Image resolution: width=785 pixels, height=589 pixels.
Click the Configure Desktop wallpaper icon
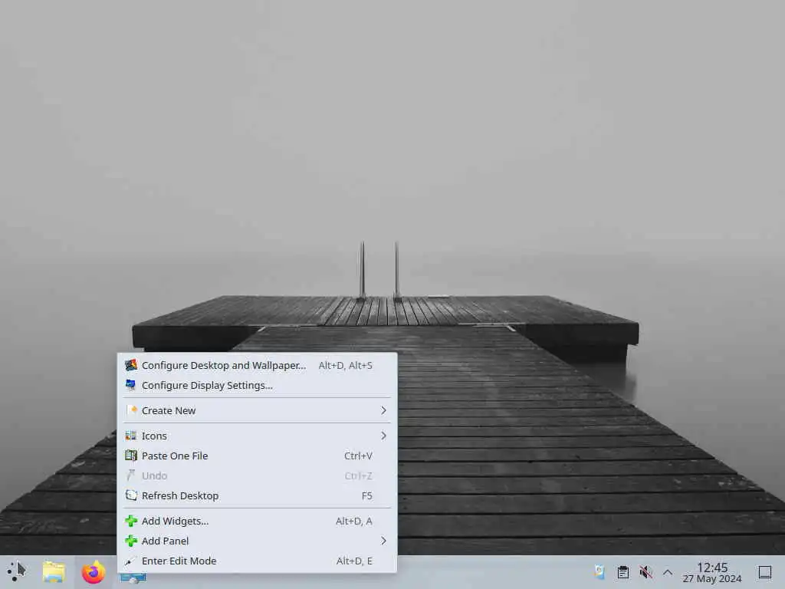click(x=131, y=365)
